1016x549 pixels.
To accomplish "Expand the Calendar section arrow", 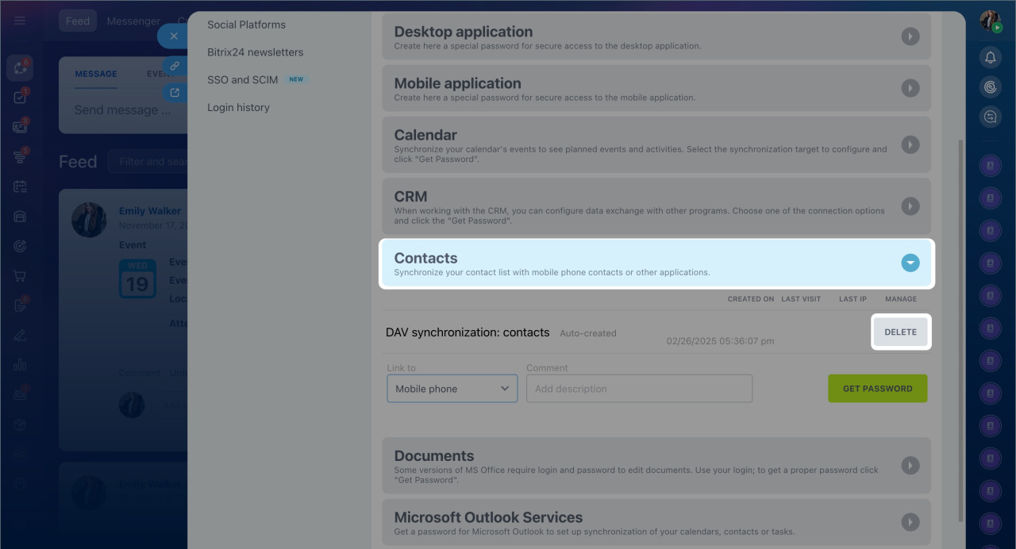I will tap(910, 144).
